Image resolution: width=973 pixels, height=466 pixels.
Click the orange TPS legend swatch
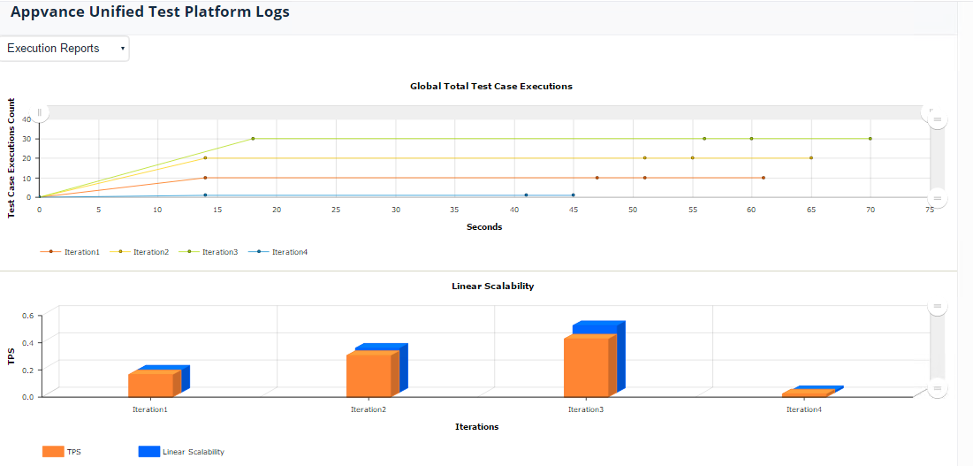pos(53,452)
